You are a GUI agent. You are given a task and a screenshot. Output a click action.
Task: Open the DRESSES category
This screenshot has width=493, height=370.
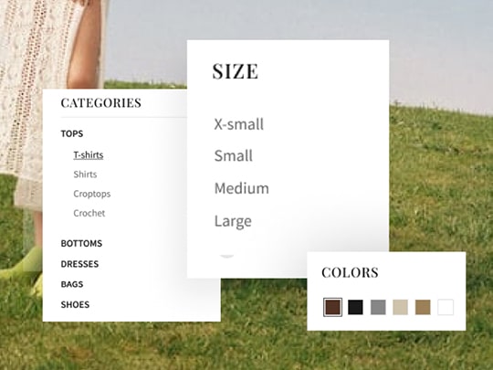pyautogui.click(x=79, y=264)
